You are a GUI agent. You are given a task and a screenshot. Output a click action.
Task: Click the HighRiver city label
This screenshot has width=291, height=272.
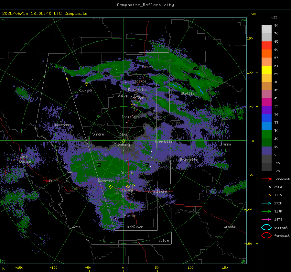click(134, 227)
